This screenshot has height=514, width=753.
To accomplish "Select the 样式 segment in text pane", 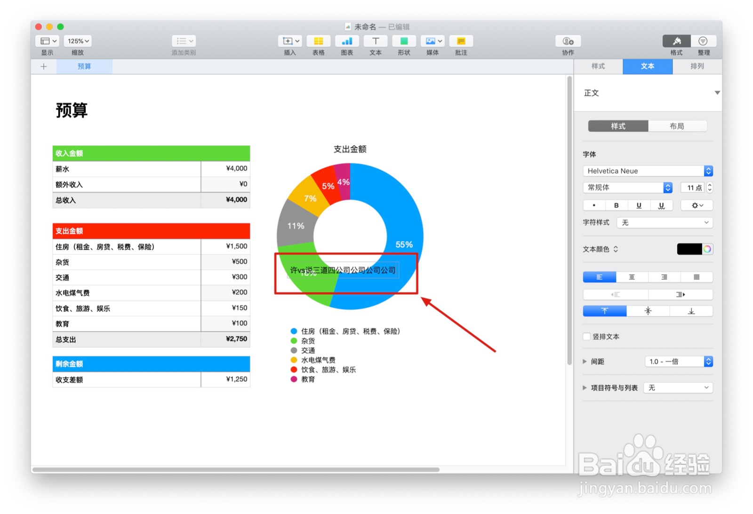I will 618,126.
